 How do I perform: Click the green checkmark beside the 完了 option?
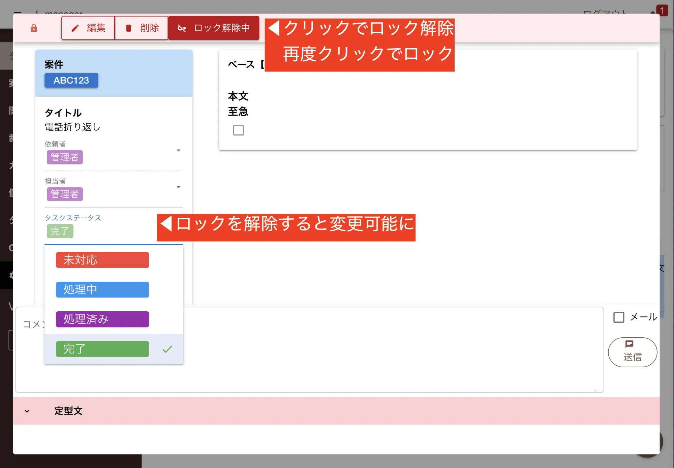coord(167,349)
